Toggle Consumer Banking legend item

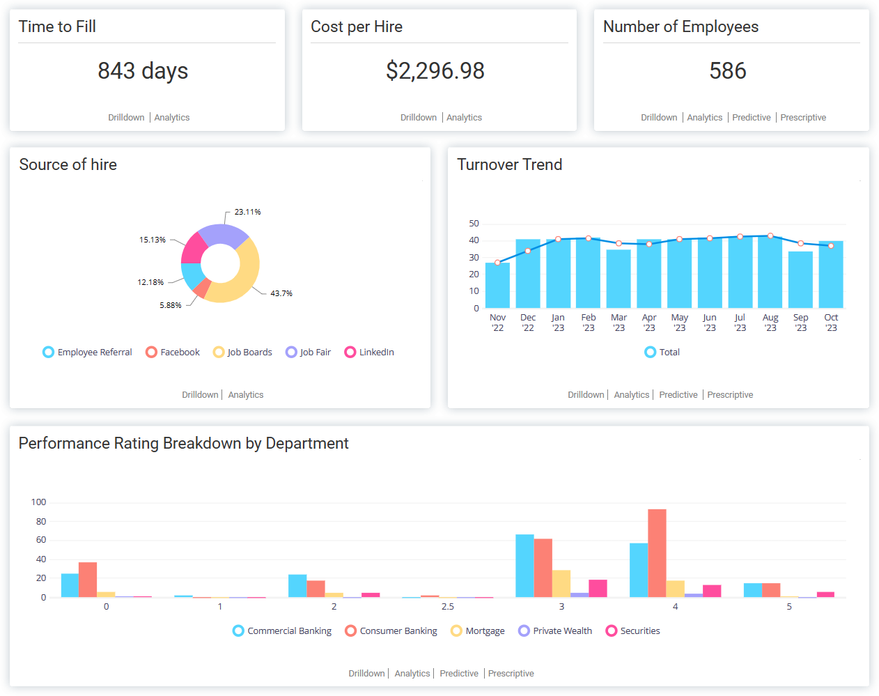(391, 631)
